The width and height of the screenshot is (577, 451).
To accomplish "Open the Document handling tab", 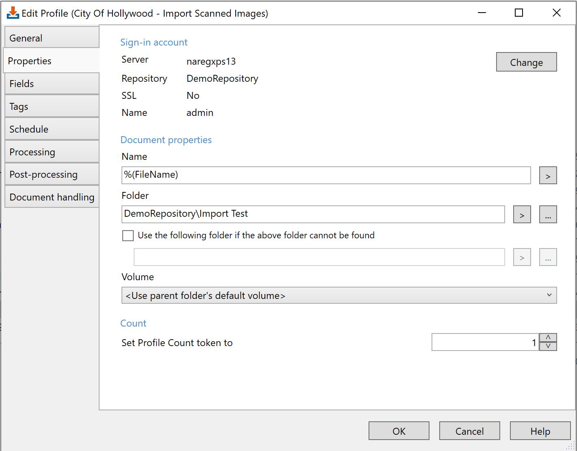I will 52,198.
